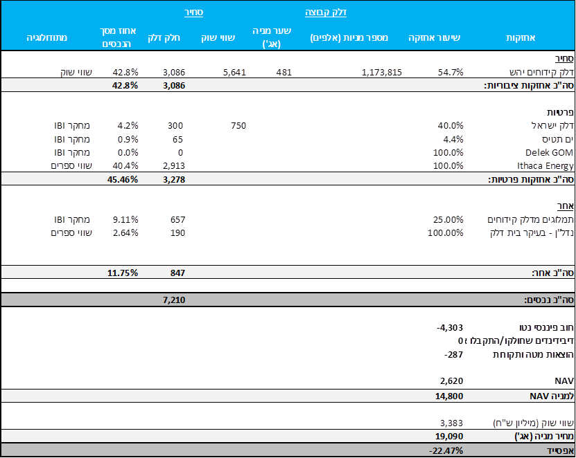Click the 750 market value cell
The image size is (576, 458).
[238, 125]
